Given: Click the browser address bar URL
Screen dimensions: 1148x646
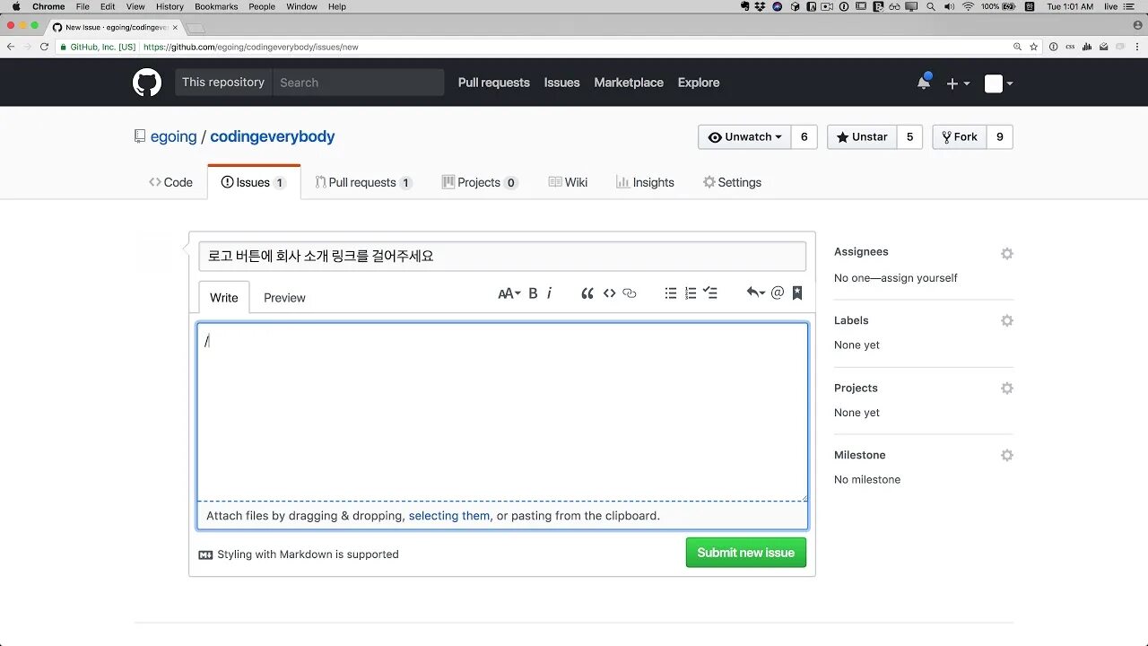Looking at the screenshot, I should [250, 47].
